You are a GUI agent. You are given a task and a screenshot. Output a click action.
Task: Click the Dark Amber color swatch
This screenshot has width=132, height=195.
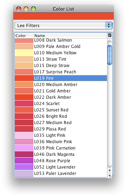[24, 97]
